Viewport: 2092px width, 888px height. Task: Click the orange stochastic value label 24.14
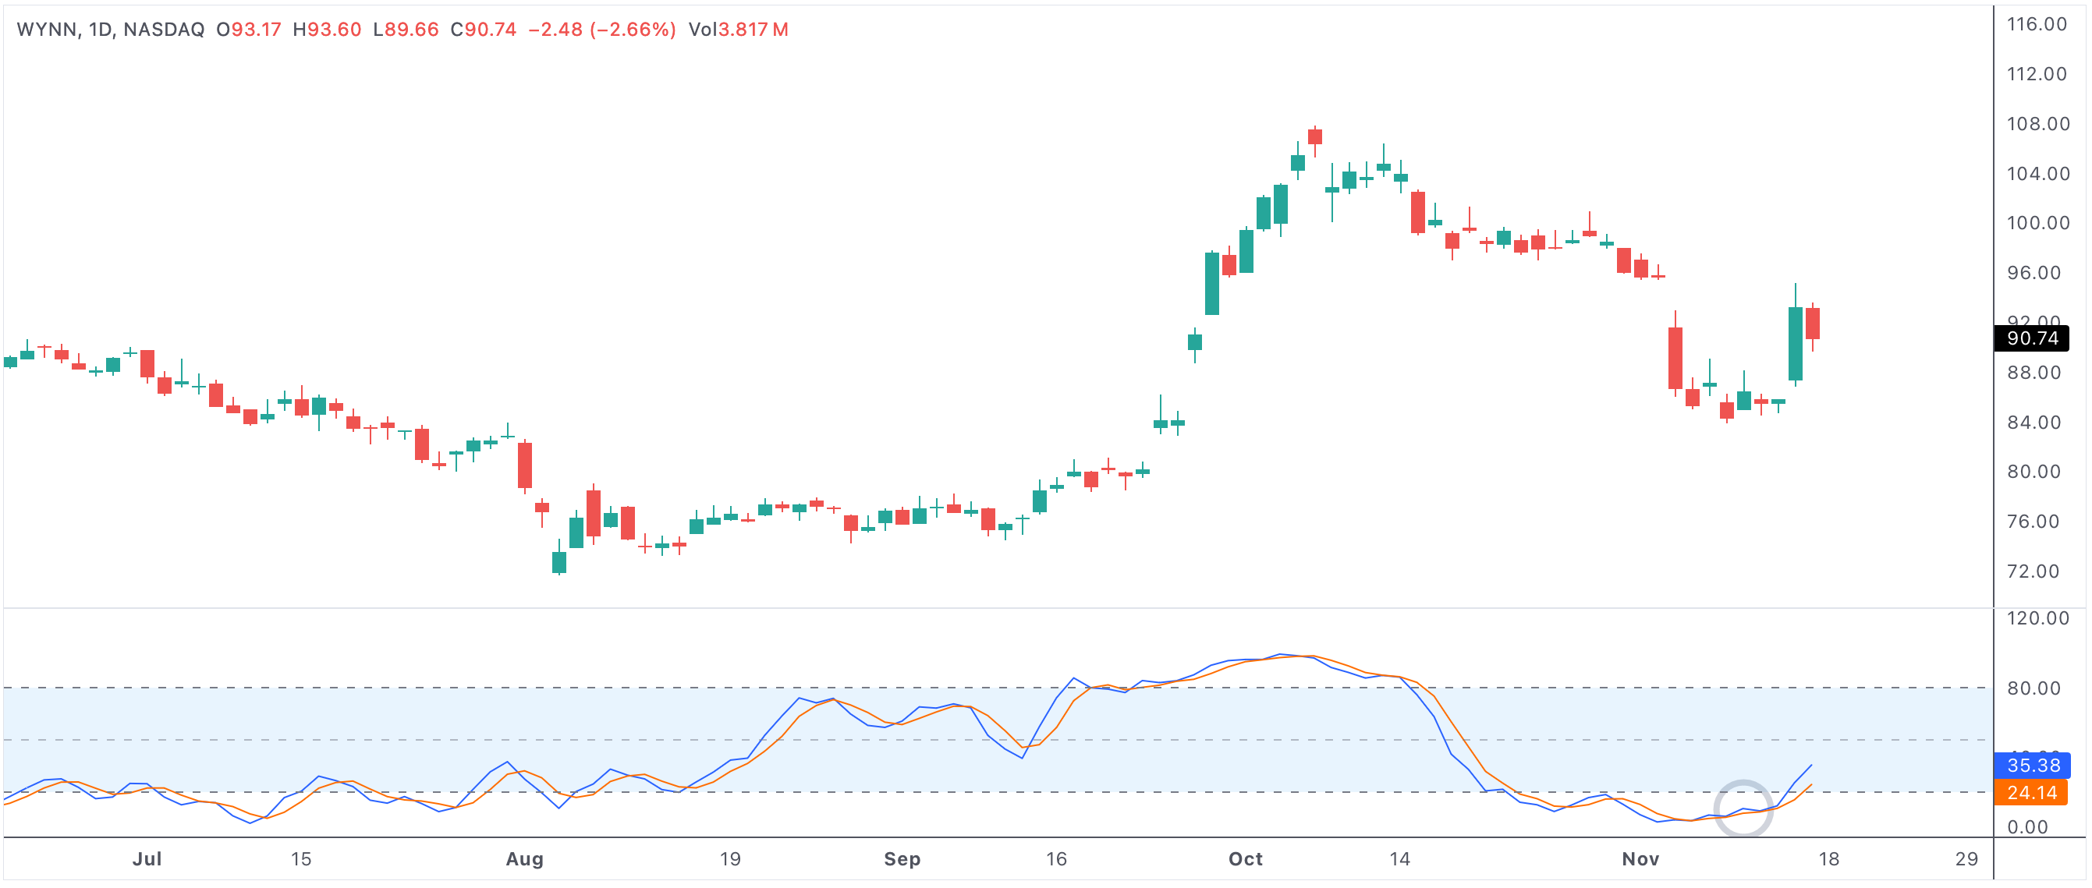pyautogui.click(x=2031, y=792)
